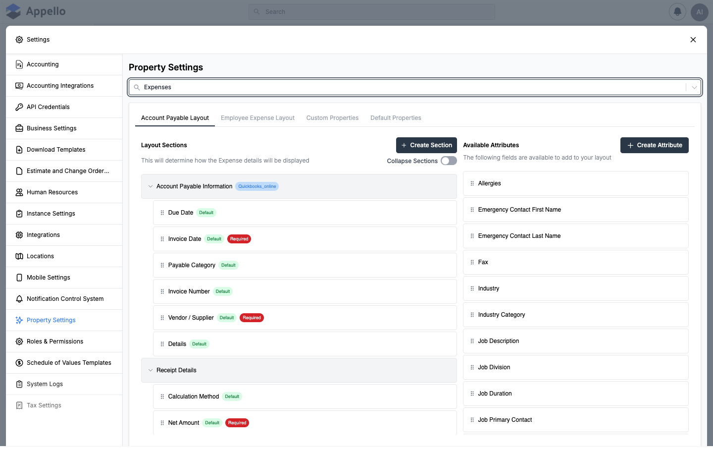713x455 pixels.
Task: Click the Accounting sidebar icon
Action: [x=19, y=64]
